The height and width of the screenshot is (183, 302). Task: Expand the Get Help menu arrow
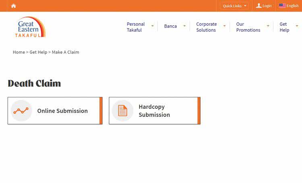click(297, 26)
